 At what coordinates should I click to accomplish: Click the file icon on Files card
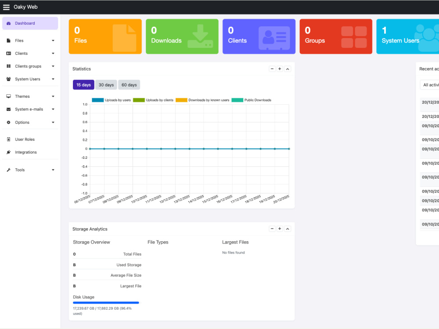pos(124,38)
